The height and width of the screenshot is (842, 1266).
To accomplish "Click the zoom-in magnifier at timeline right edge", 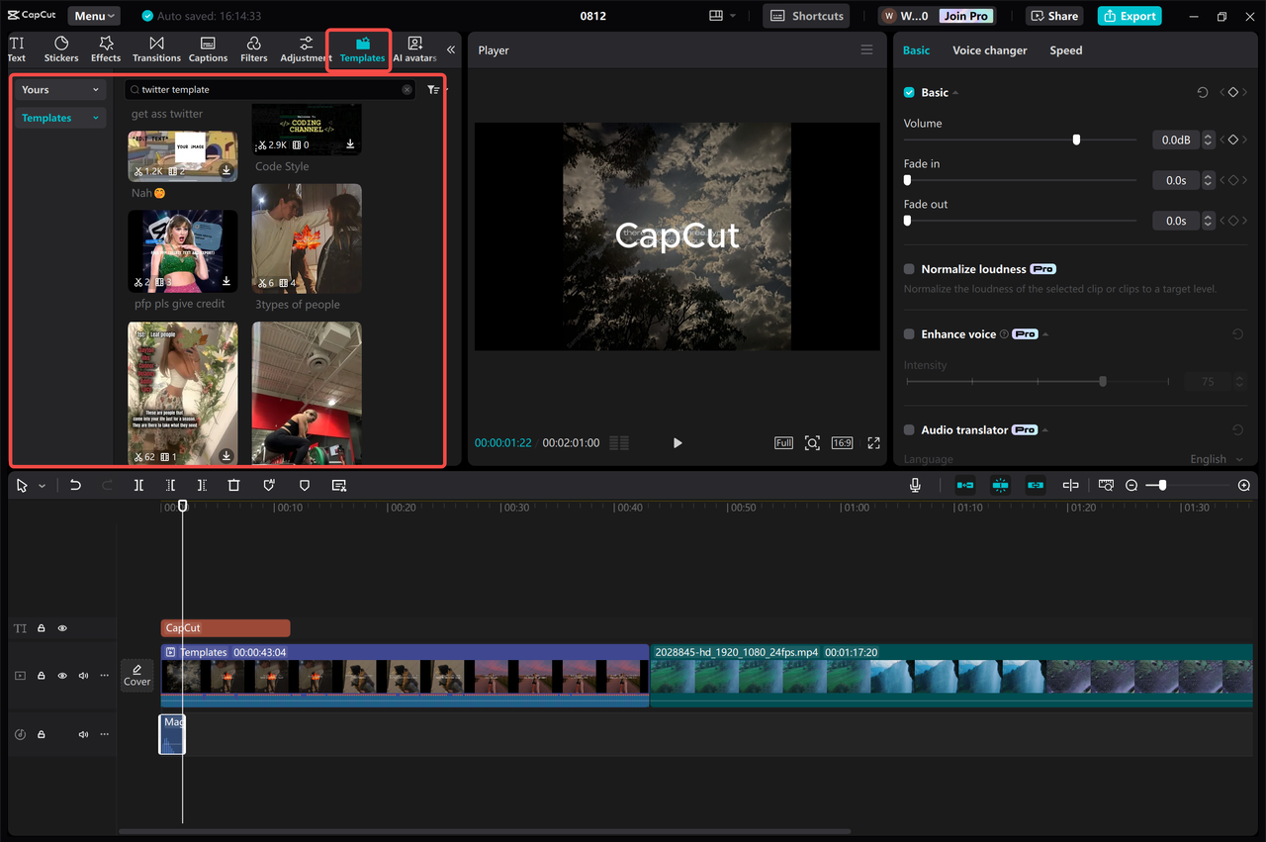I will click(1244, 485).
